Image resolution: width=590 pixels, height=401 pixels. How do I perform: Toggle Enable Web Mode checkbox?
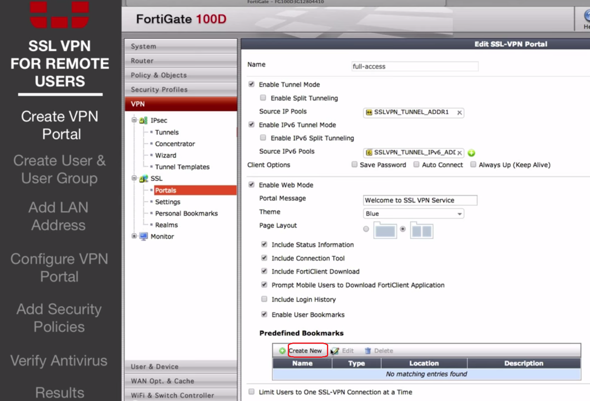pos(252,184)
